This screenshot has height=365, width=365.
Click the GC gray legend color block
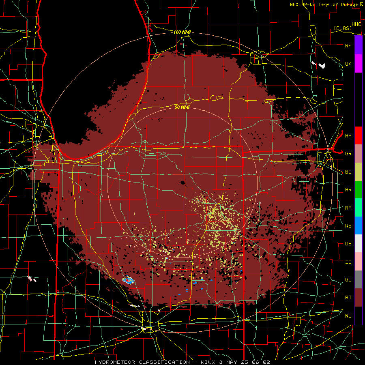pos(358,279)
